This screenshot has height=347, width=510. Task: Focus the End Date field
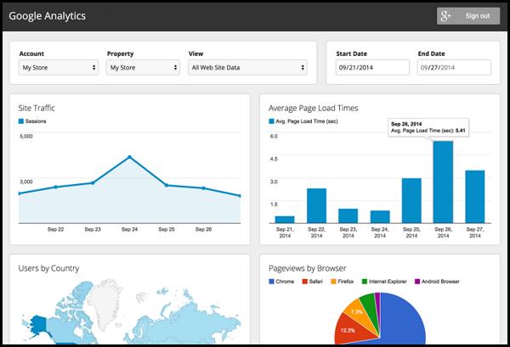tap(454, 68)
